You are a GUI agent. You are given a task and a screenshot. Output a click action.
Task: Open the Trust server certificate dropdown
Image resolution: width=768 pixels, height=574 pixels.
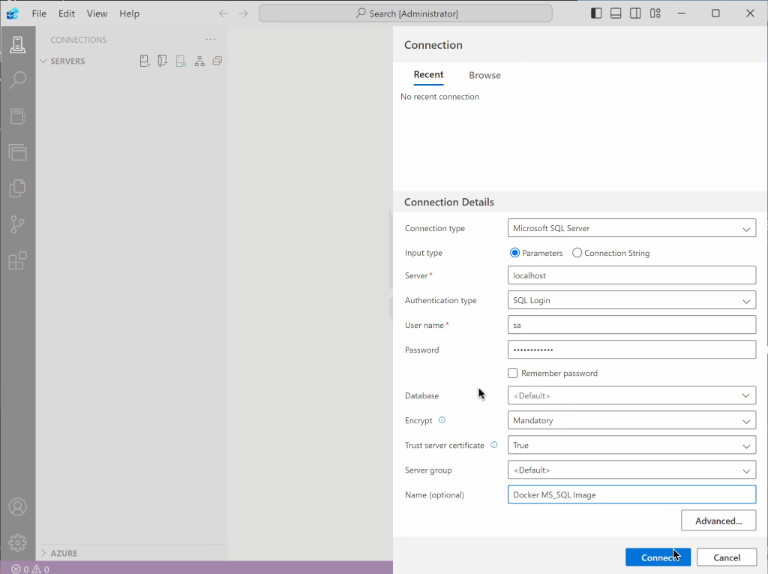tap(631, 445)
